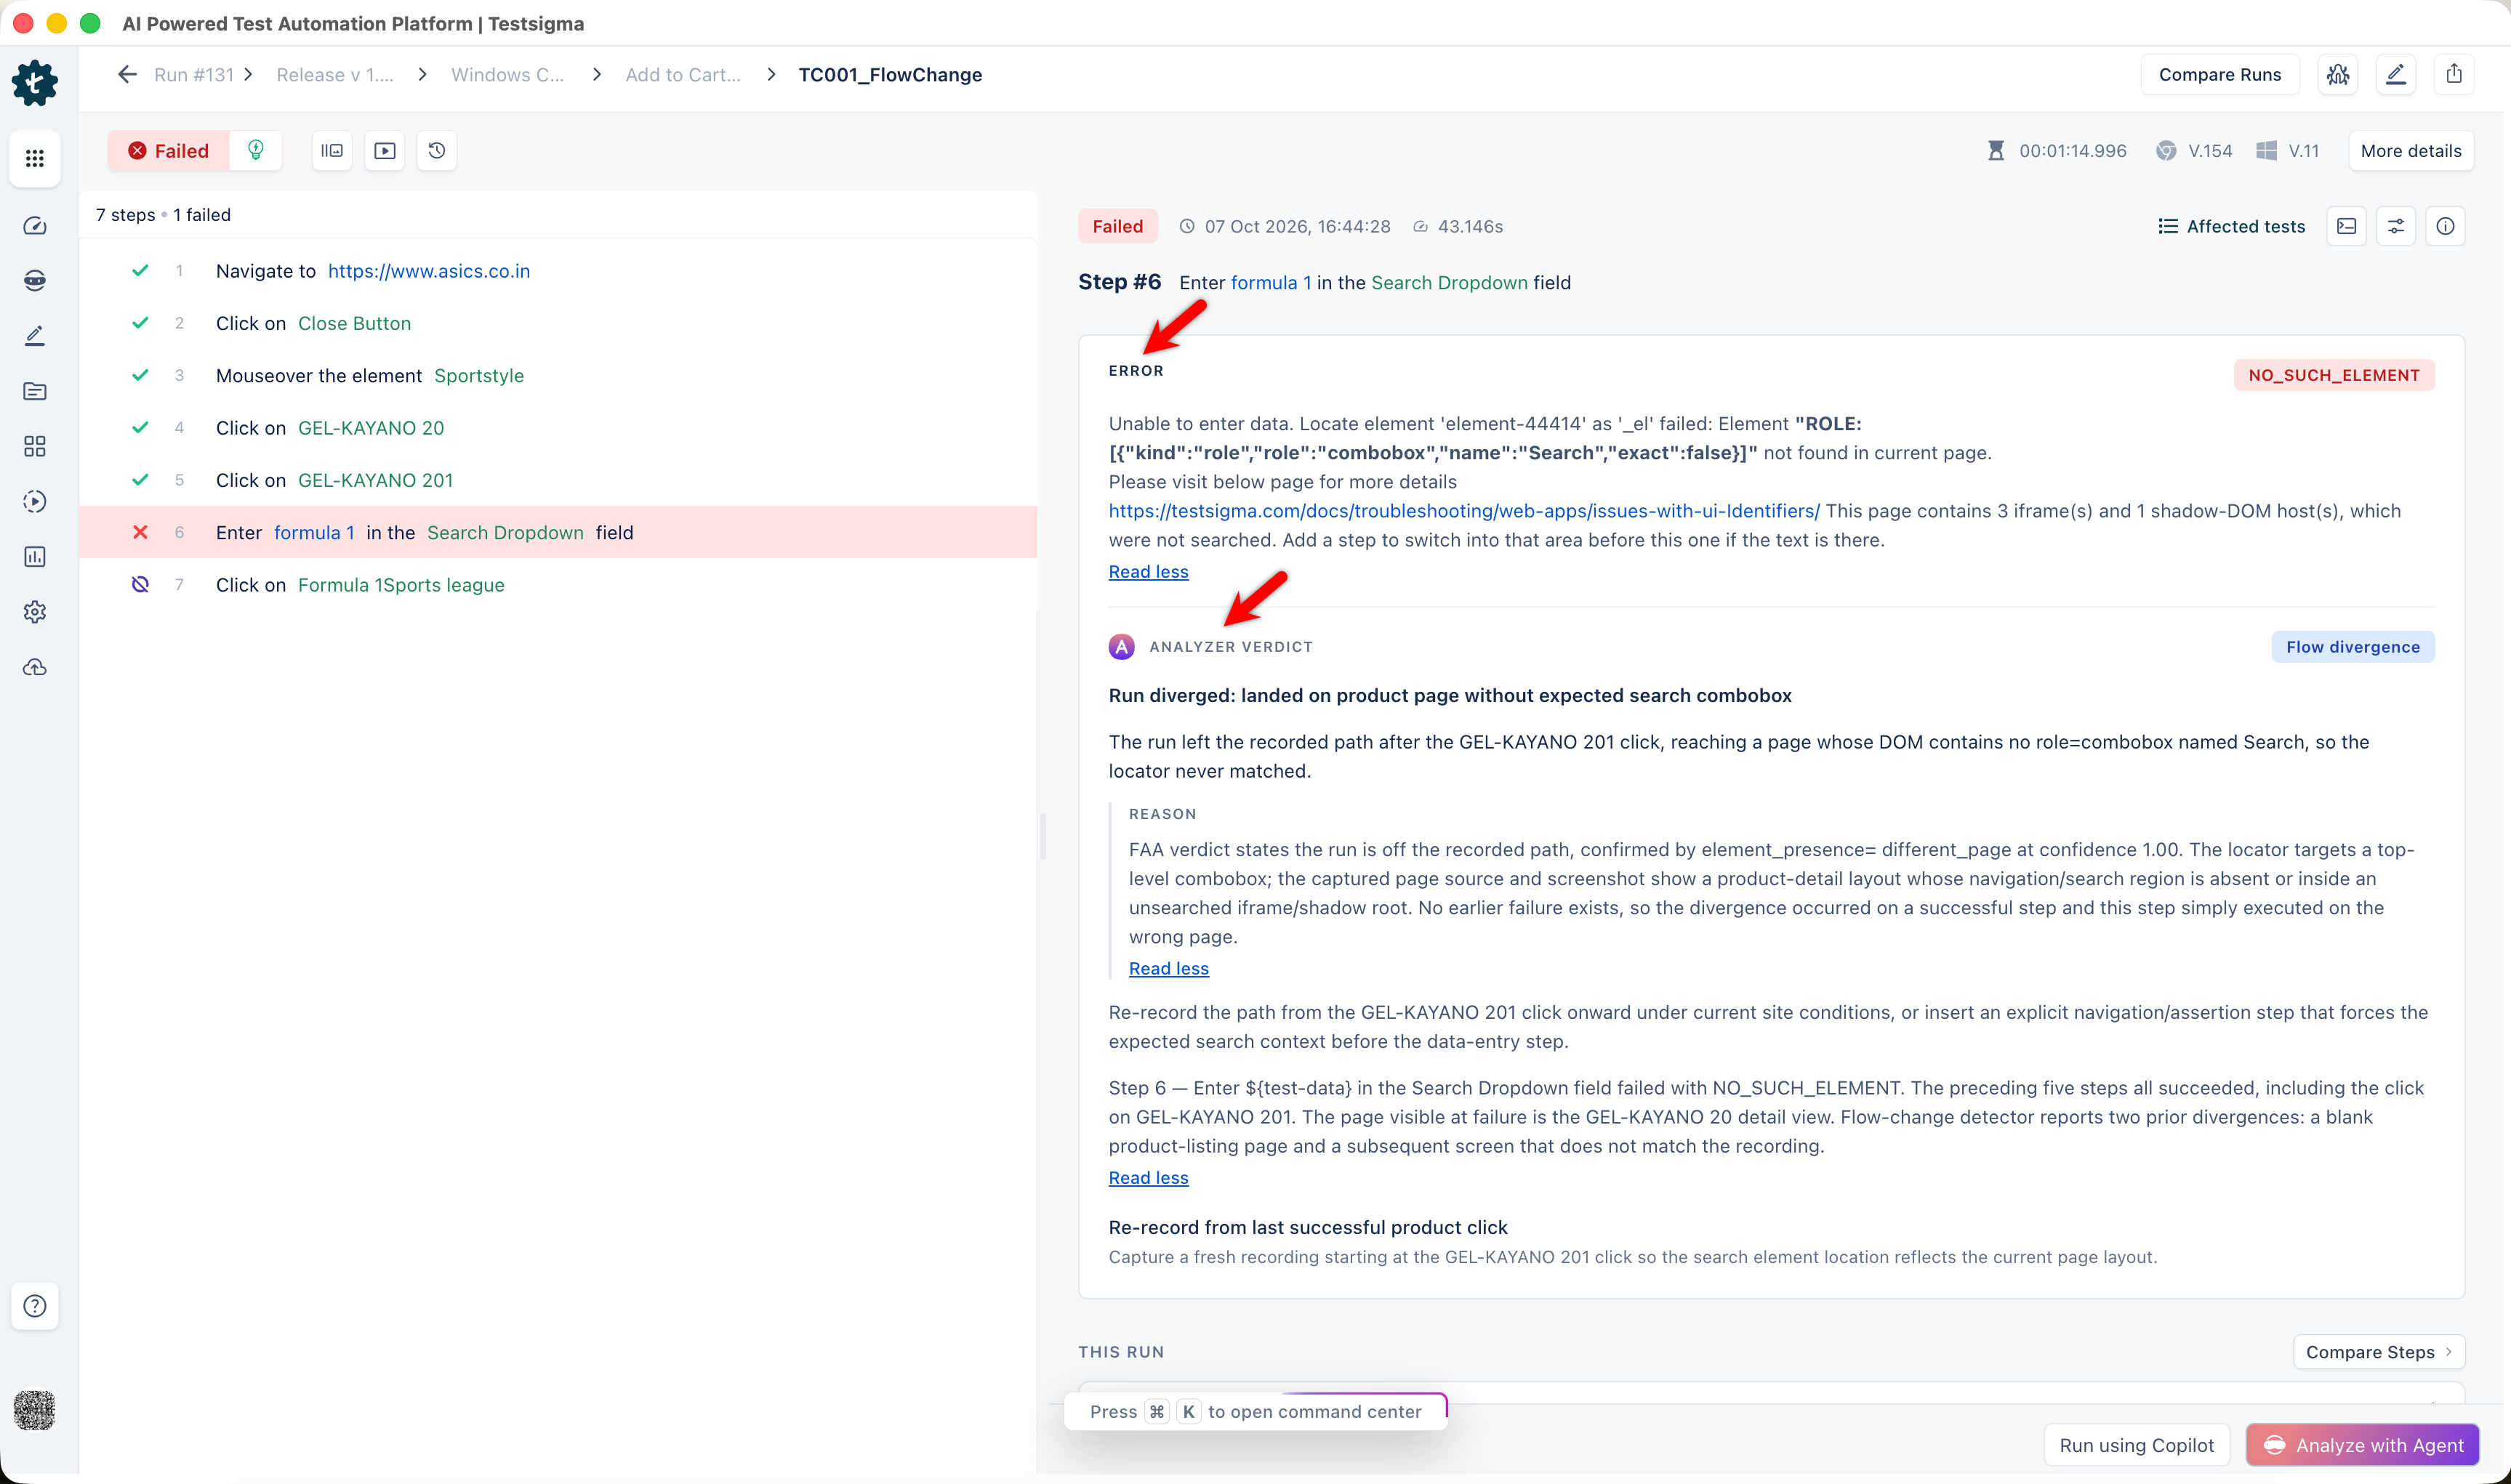Open the testsigma.com troubleshooting docs link
This screenshot has width=2511, height=1484.
[x=1464, y=511]
